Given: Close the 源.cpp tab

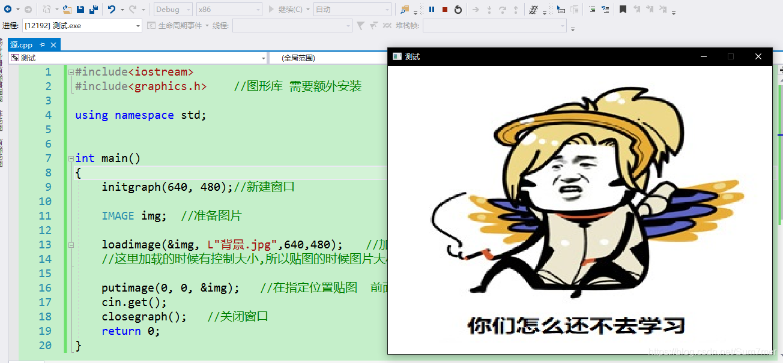Looking at the screenshot, I should (x=53, y=45).
